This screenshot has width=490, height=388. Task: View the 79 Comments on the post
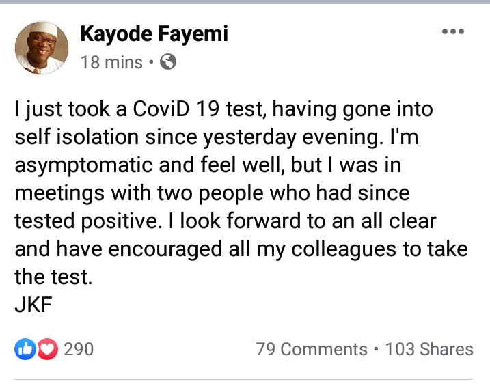[x=311, y=349]
